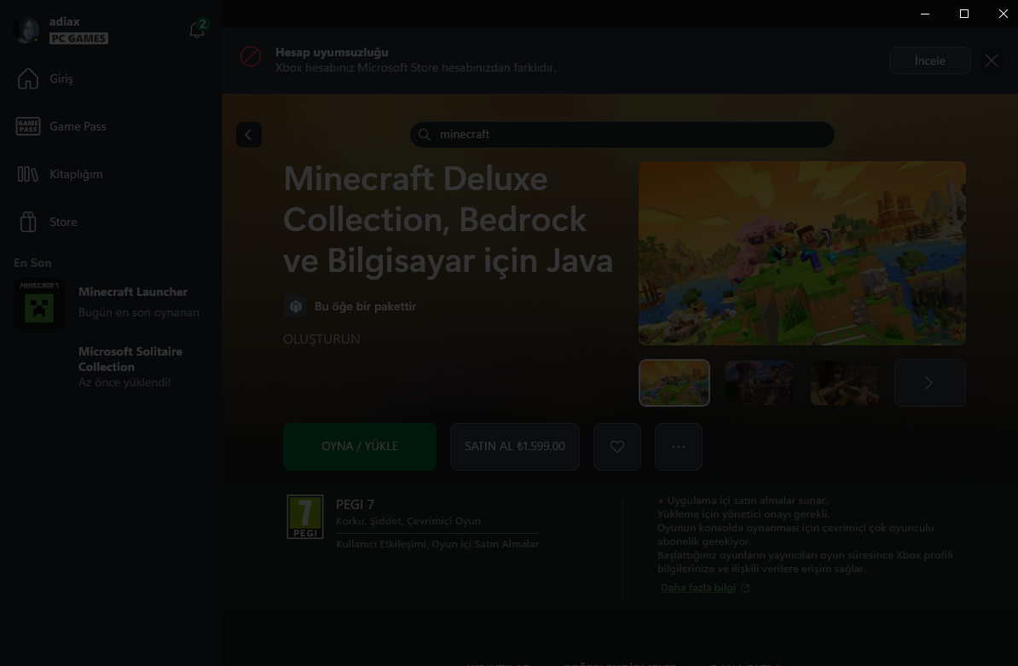The width and height of the screenshot is (1018, 666).
Task: Click the PC GAMES badge under adiax
Action: click(x=78, y=38)
